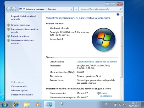Open Windows Explorer folder taskbar icon

pyautogui.click(x=27, y=105)
